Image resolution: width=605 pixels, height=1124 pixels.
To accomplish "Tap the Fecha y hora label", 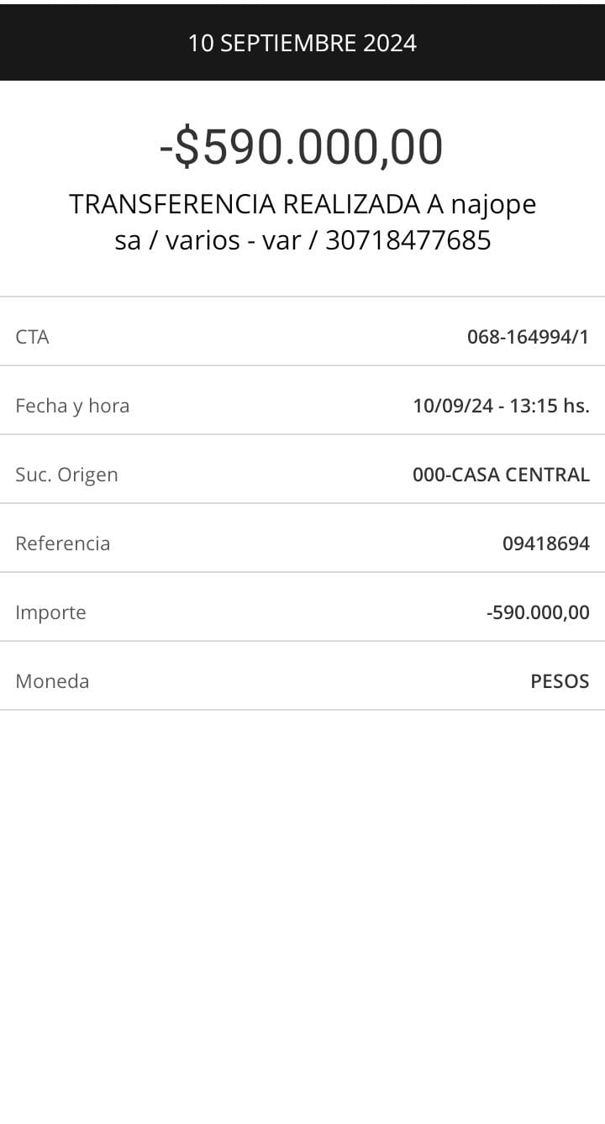I will point(72,406).
